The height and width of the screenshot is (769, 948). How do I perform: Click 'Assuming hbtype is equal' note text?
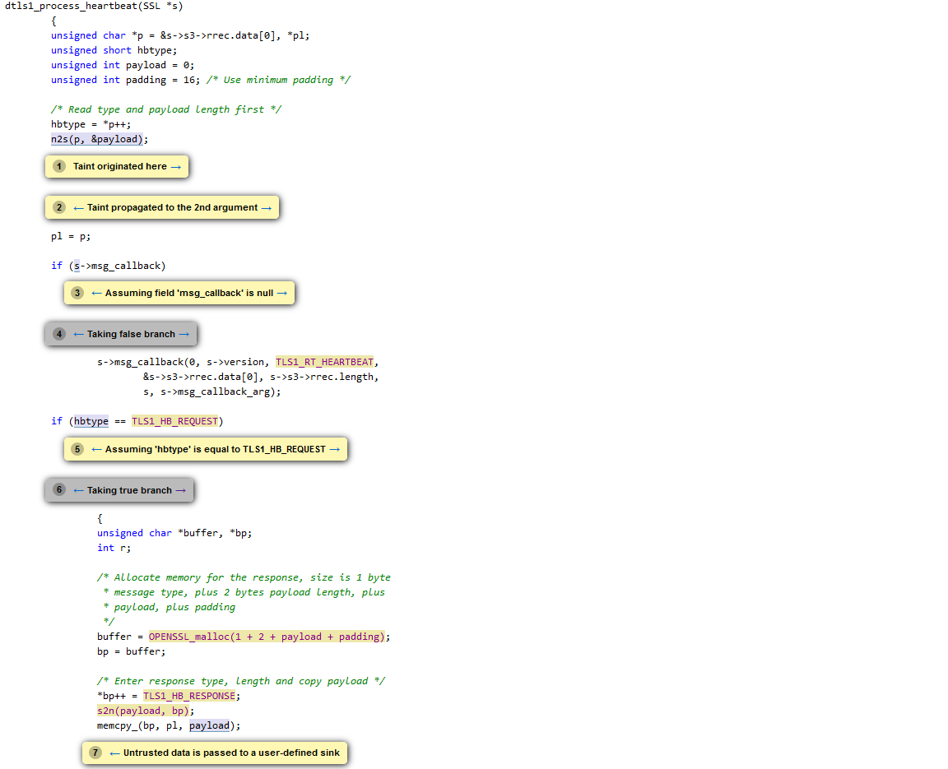pos(216,449)
